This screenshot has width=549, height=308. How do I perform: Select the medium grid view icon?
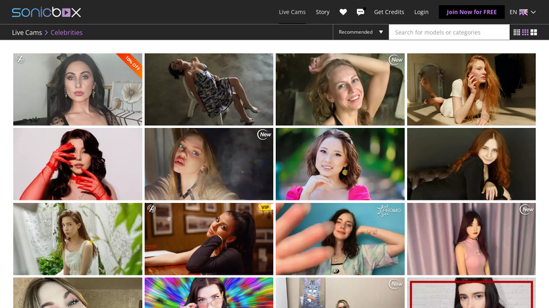(525, 32)
